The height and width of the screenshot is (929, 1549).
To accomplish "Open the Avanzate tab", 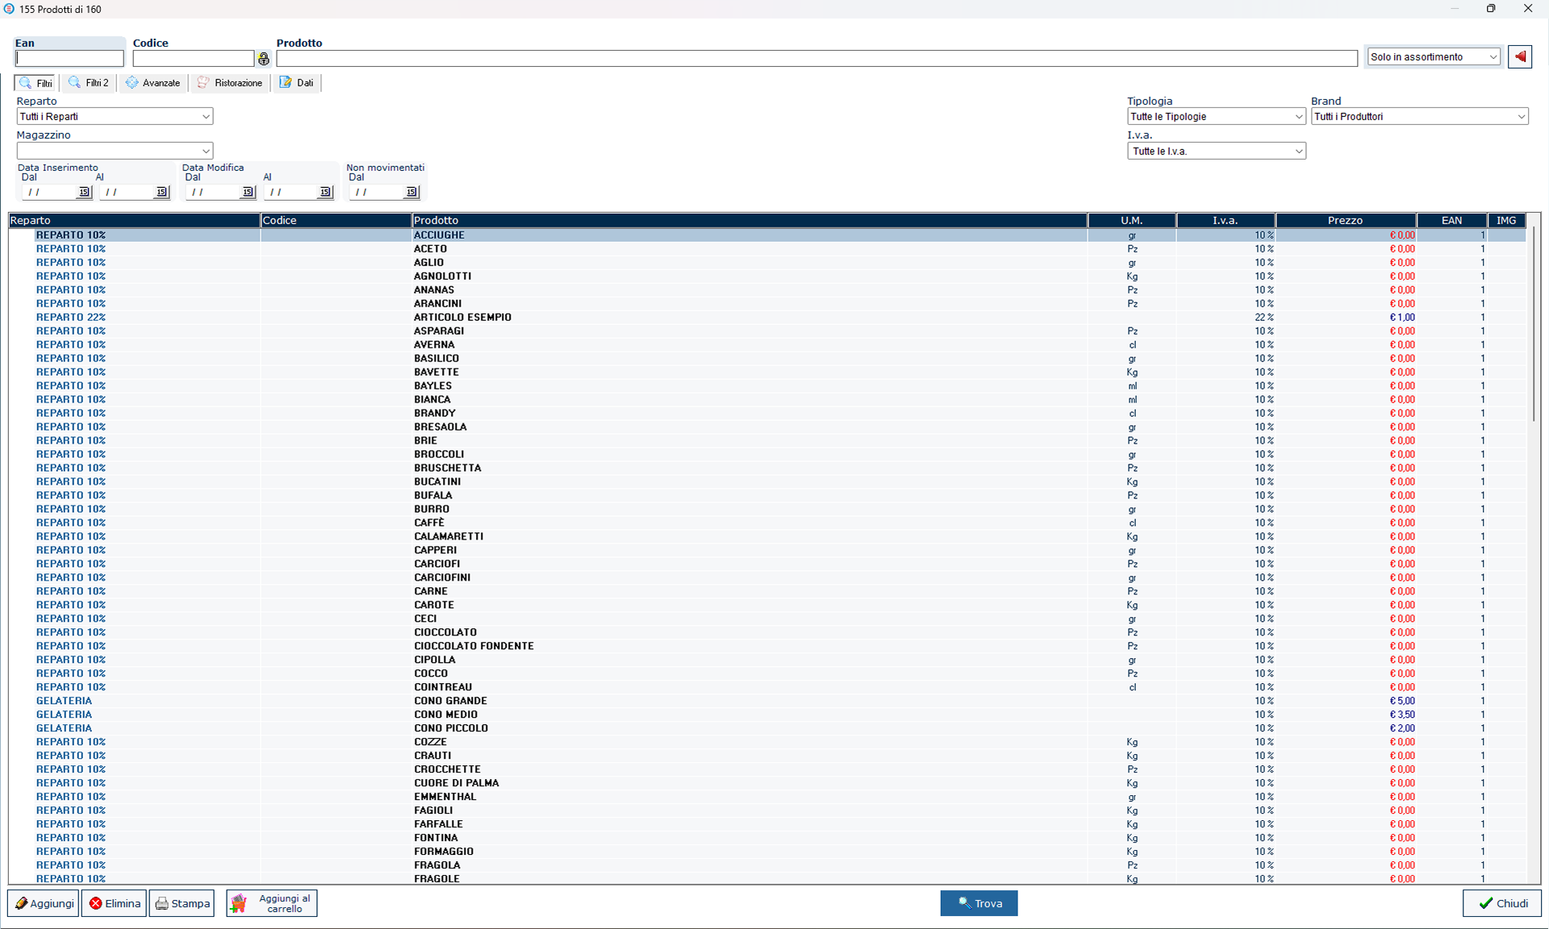I will pos(153,83).
